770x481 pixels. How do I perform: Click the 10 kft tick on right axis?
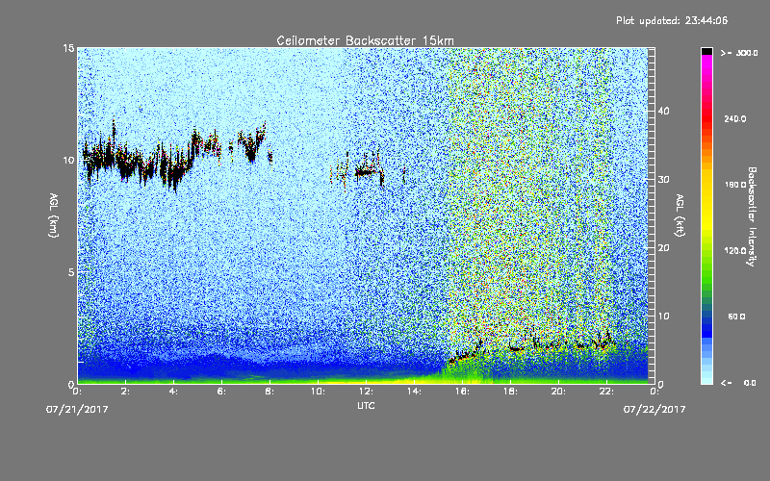[x=663, y=316]
